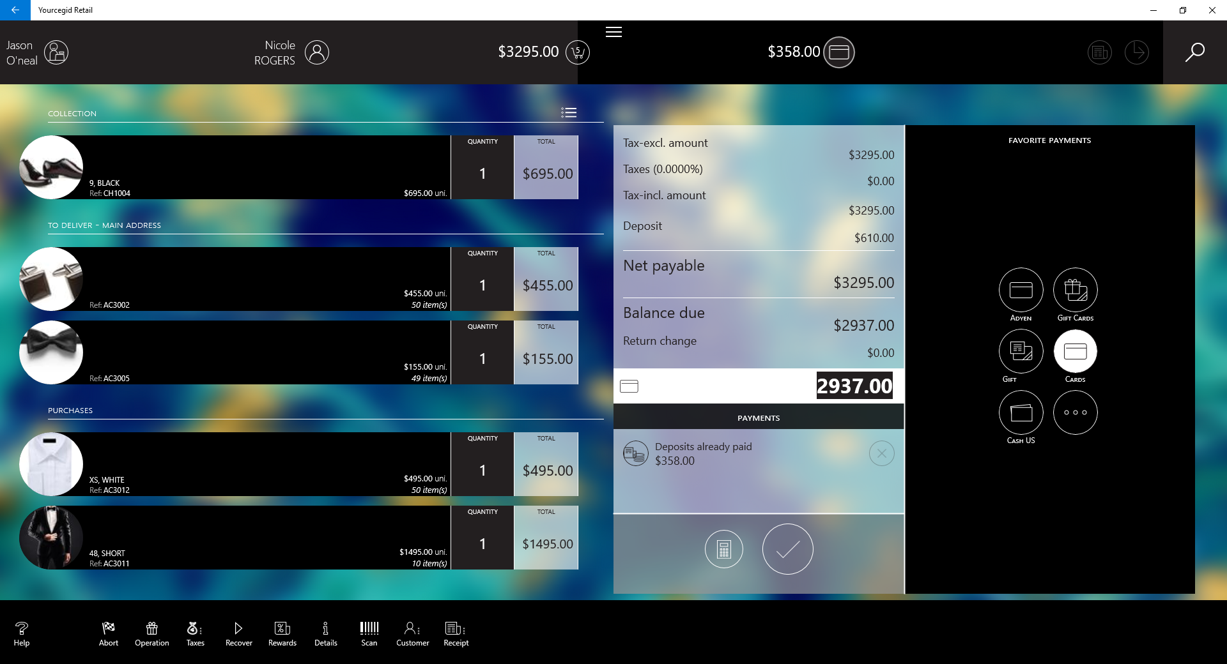This screenshot has height=664, width=1227.
Task: Toggle list view for the Collection items
Action: click(568, 112)
